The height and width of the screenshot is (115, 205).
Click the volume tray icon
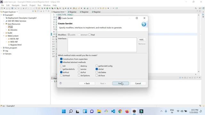[182, 111]
